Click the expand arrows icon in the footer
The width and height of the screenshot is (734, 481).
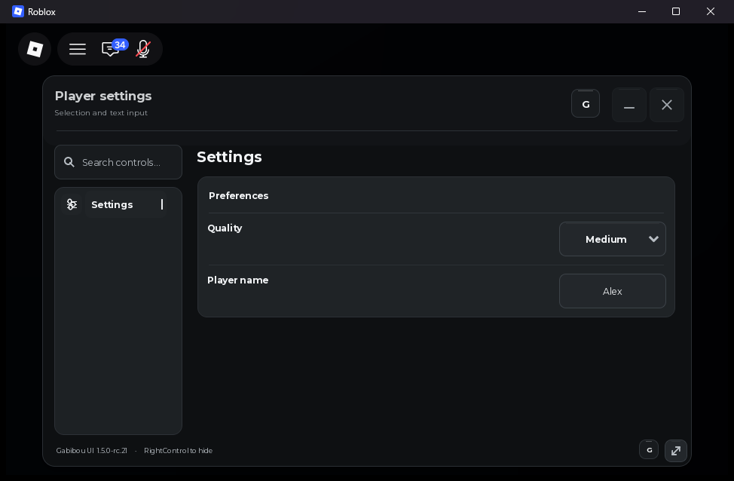[675, 451]
